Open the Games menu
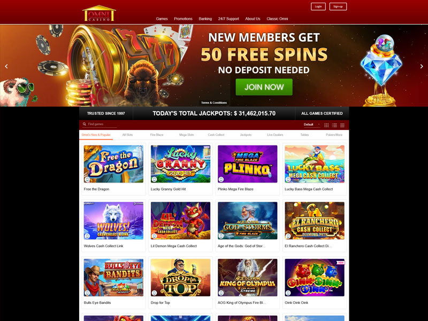This screenshot has width=428, height=321. tap(162, 19)
